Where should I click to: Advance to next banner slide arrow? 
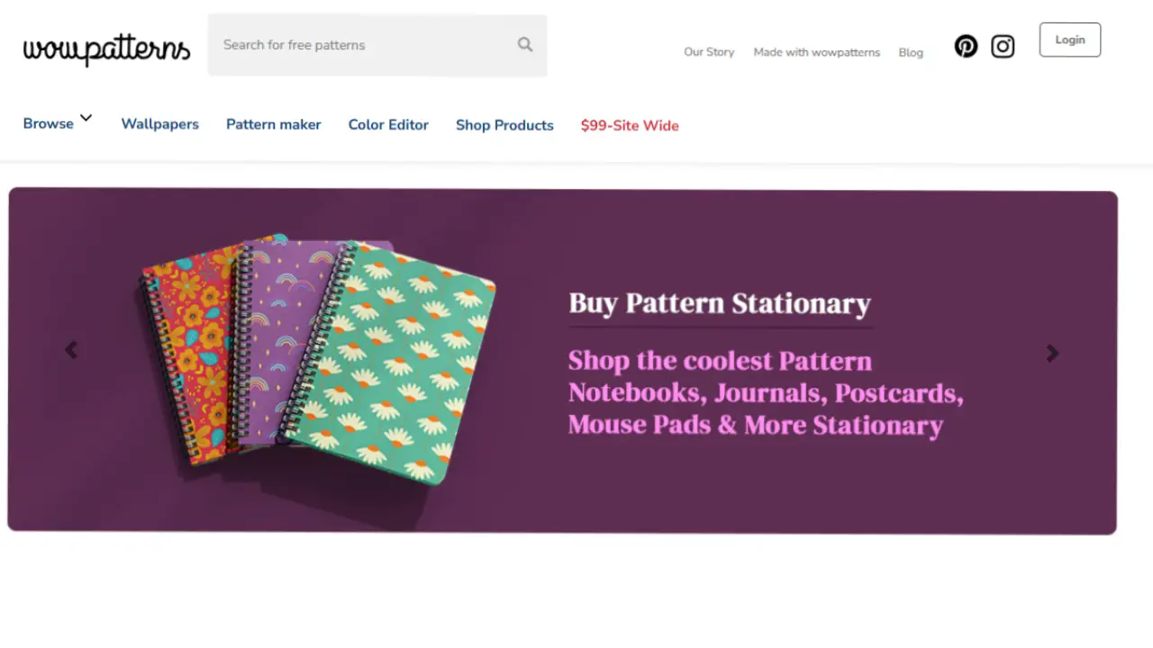click(x=1052, y=354)
